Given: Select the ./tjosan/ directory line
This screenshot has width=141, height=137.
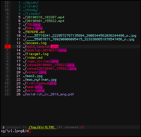Looking at the screenshot, I should [32, 14].
